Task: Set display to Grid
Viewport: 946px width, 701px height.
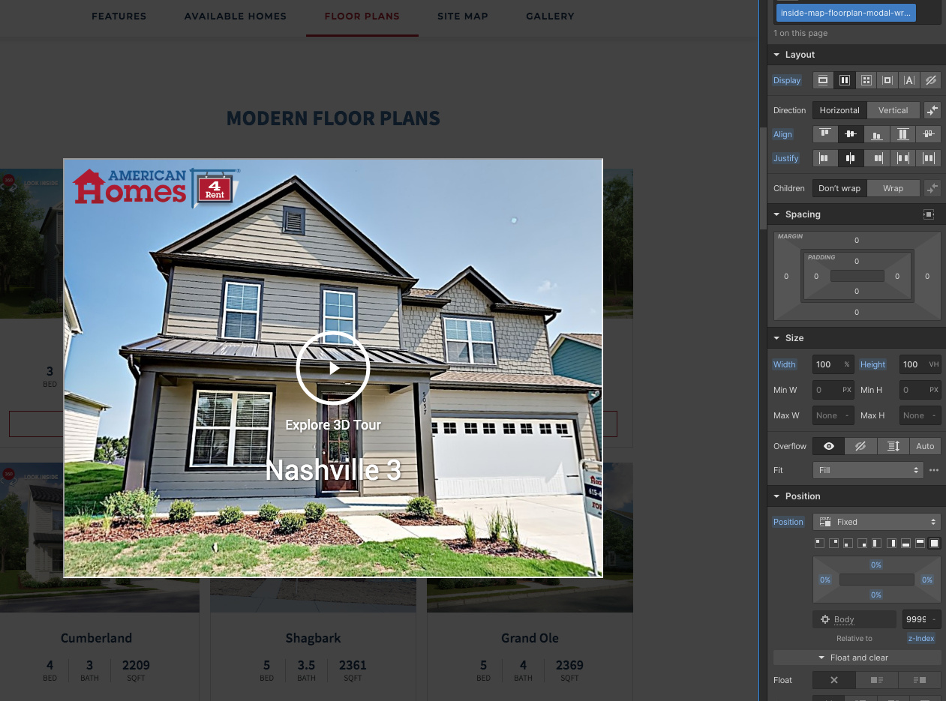Action: [866, 80]
